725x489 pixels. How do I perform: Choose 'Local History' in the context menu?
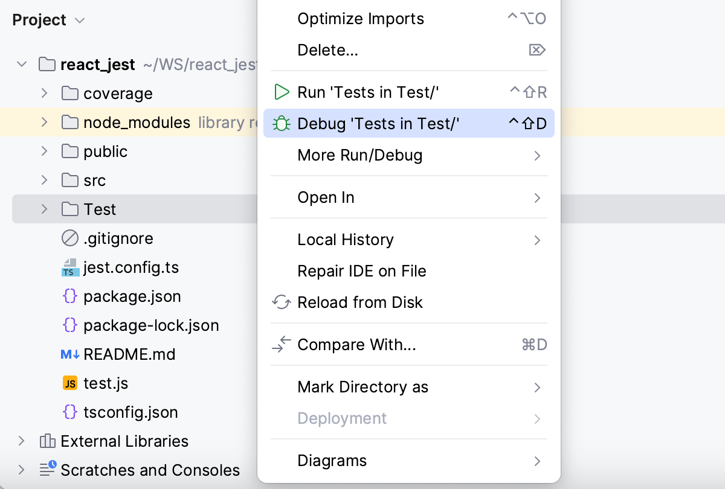(x=345, y=240)
